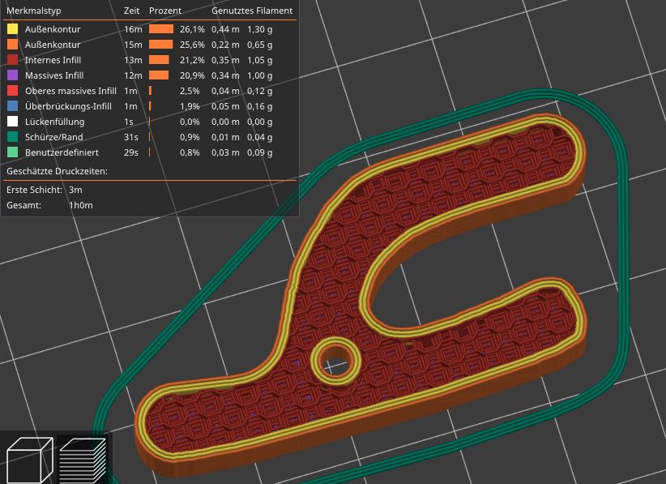Viewport: 666px width, 484px height.
Task: Click the 26,1% percent value
Action: click(x=192, y=29)
